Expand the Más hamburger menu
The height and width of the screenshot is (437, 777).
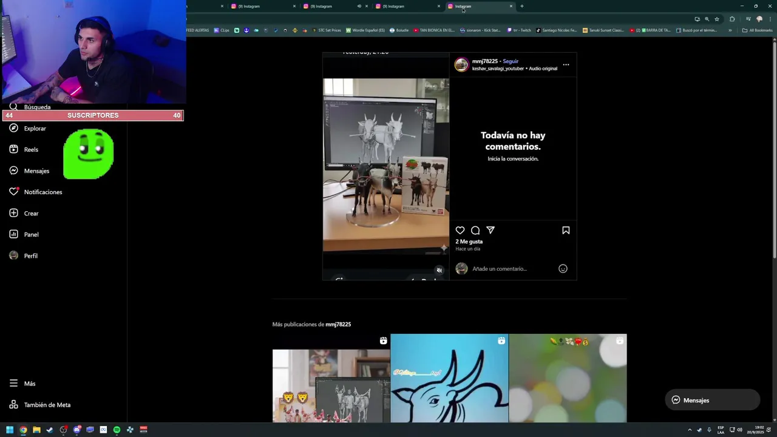point(13,384)
